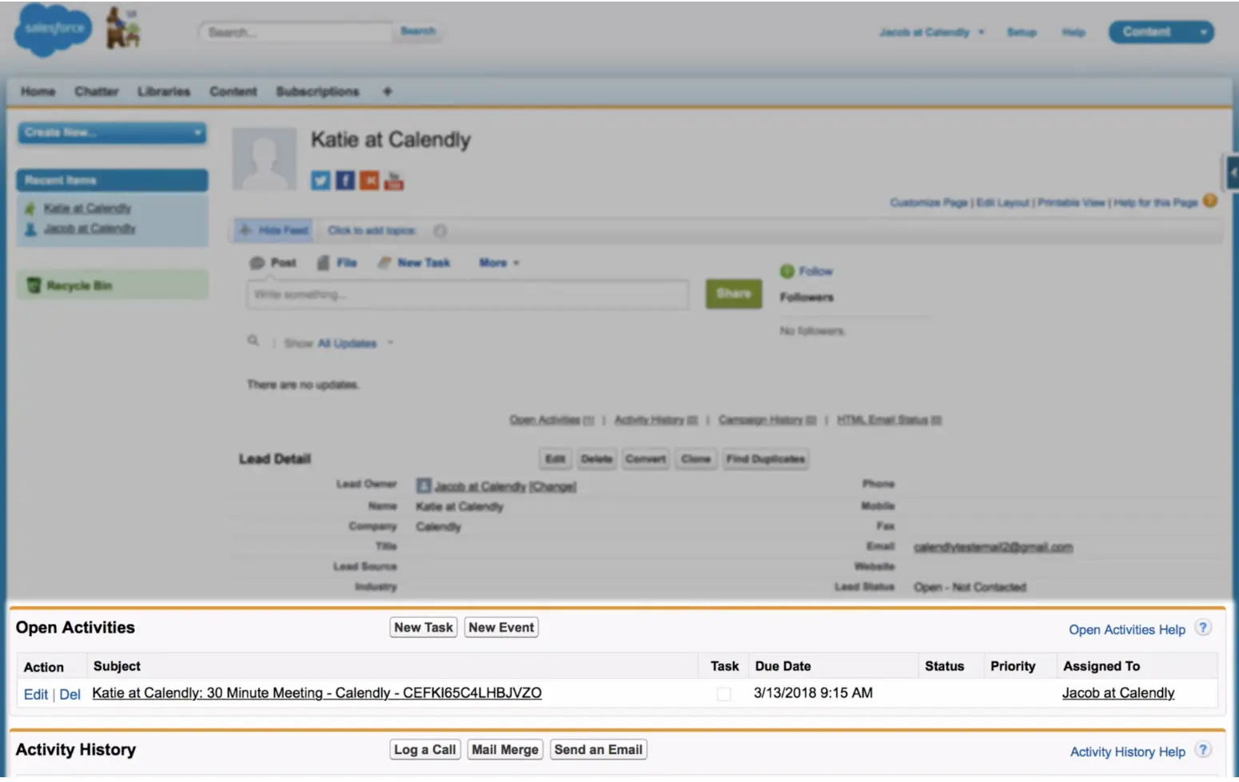Viewport: 1239px width, 782px height.
Task: Click the feed search magnifier icon
Action: (x=253, y=341)
